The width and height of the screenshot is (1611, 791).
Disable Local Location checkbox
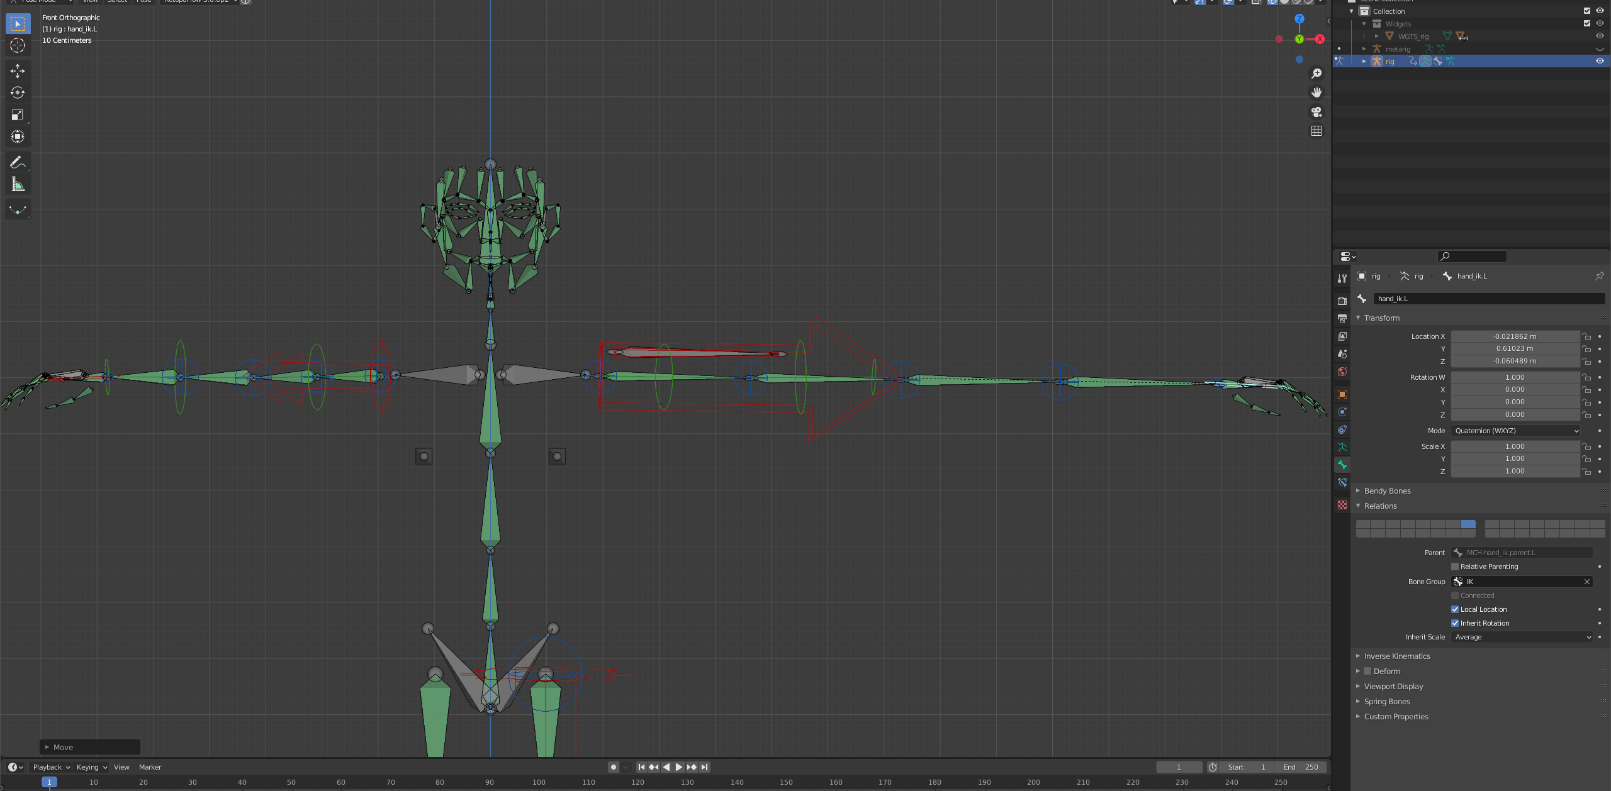pyautogui.click(x=1455, y=609)
